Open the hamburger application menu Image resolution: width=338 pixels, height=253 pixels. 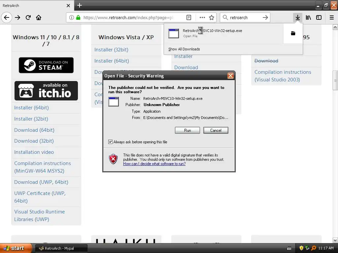point(331,17)
